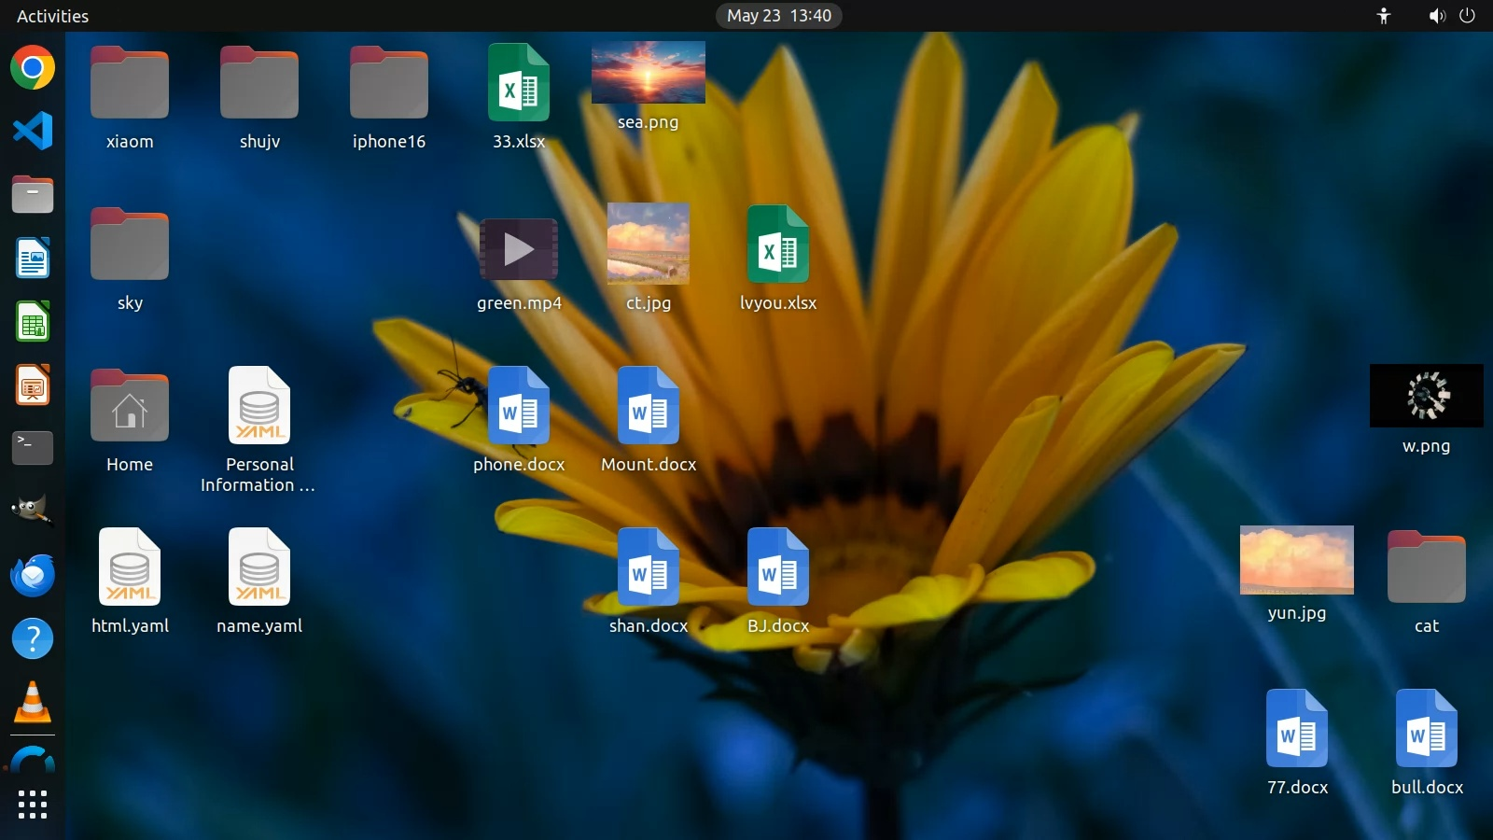Image resolution: width=1493 pixels, height=840 pixels.
Task: Launch LibreOffice Impress from dock
Action: 33,385
